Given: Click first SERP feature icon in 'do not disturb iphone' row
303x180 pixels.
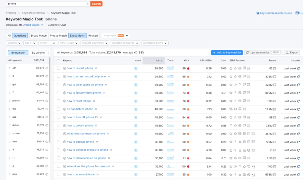Looking at the screenshot, I should point(231,109).
